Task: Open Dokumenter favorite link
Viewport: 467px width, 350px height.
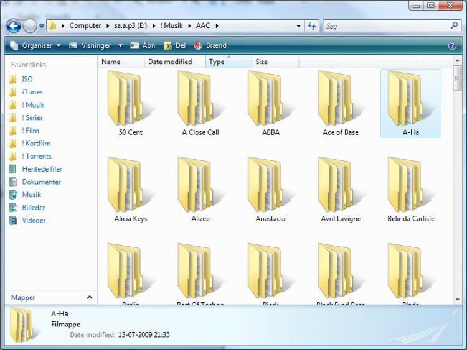Action: [35, 182]
